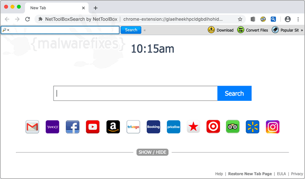Open the Trivago shortcut icon
Viewport: 305px width, 179px height.
(133, 127)
